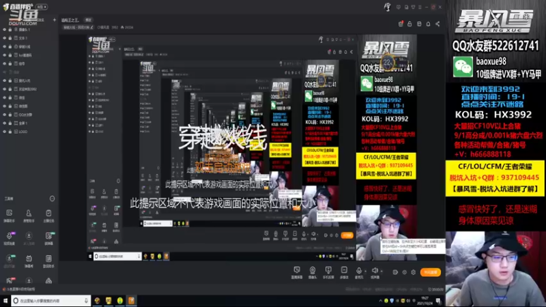This screenshot has height=307, width=546.
Task: Click the 手机投屏 phone casting button
Action: (328, 272)
